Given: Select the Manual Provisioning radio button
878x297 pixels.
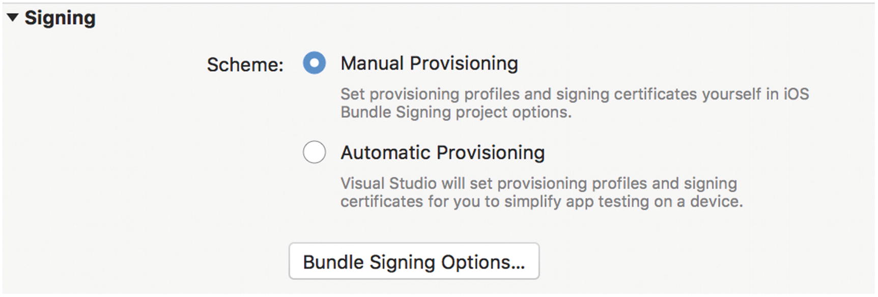Looking at the screenshot, I should [x=314, y=63].
